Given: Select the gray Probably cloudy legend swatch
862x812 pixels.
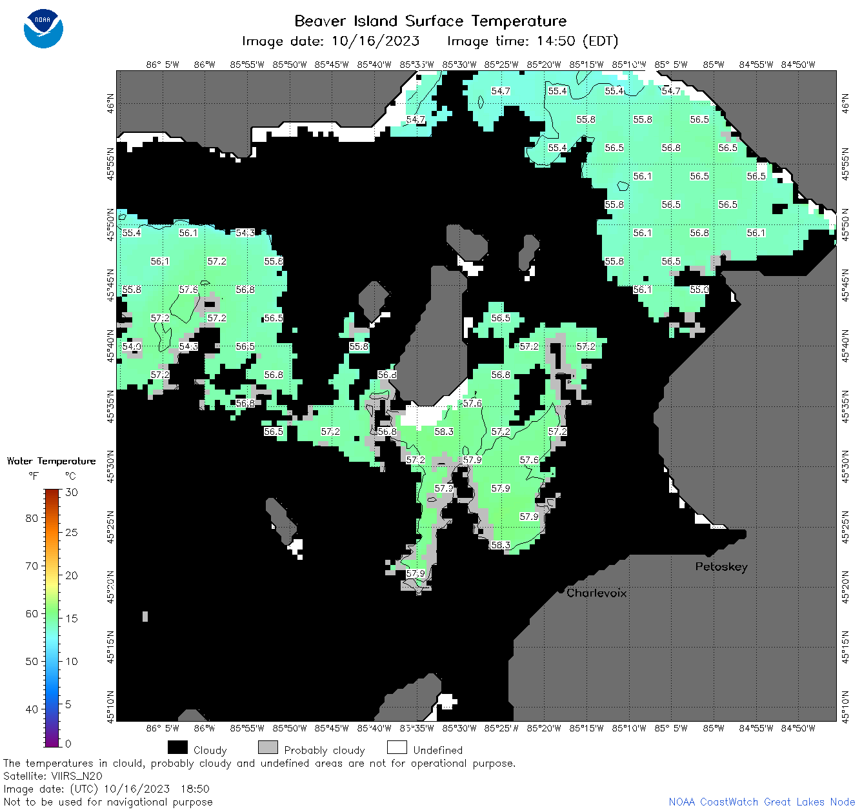Looking at the screenshot, I should (268, 748).
